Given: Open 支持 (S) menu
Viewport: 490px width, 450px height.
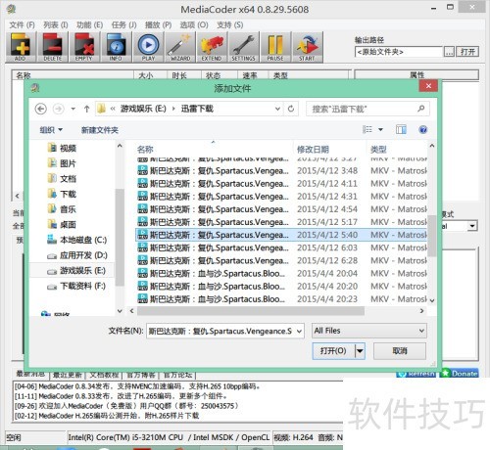Looking at the screenshot, I should tap(230, 24).
